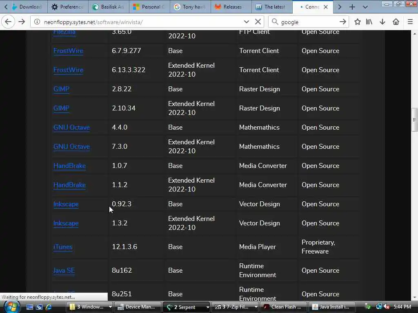Launch Internet Explorer from quick launch
This screenshot has height=313, width=418.
pyautogui.click(x=49, y=307)
